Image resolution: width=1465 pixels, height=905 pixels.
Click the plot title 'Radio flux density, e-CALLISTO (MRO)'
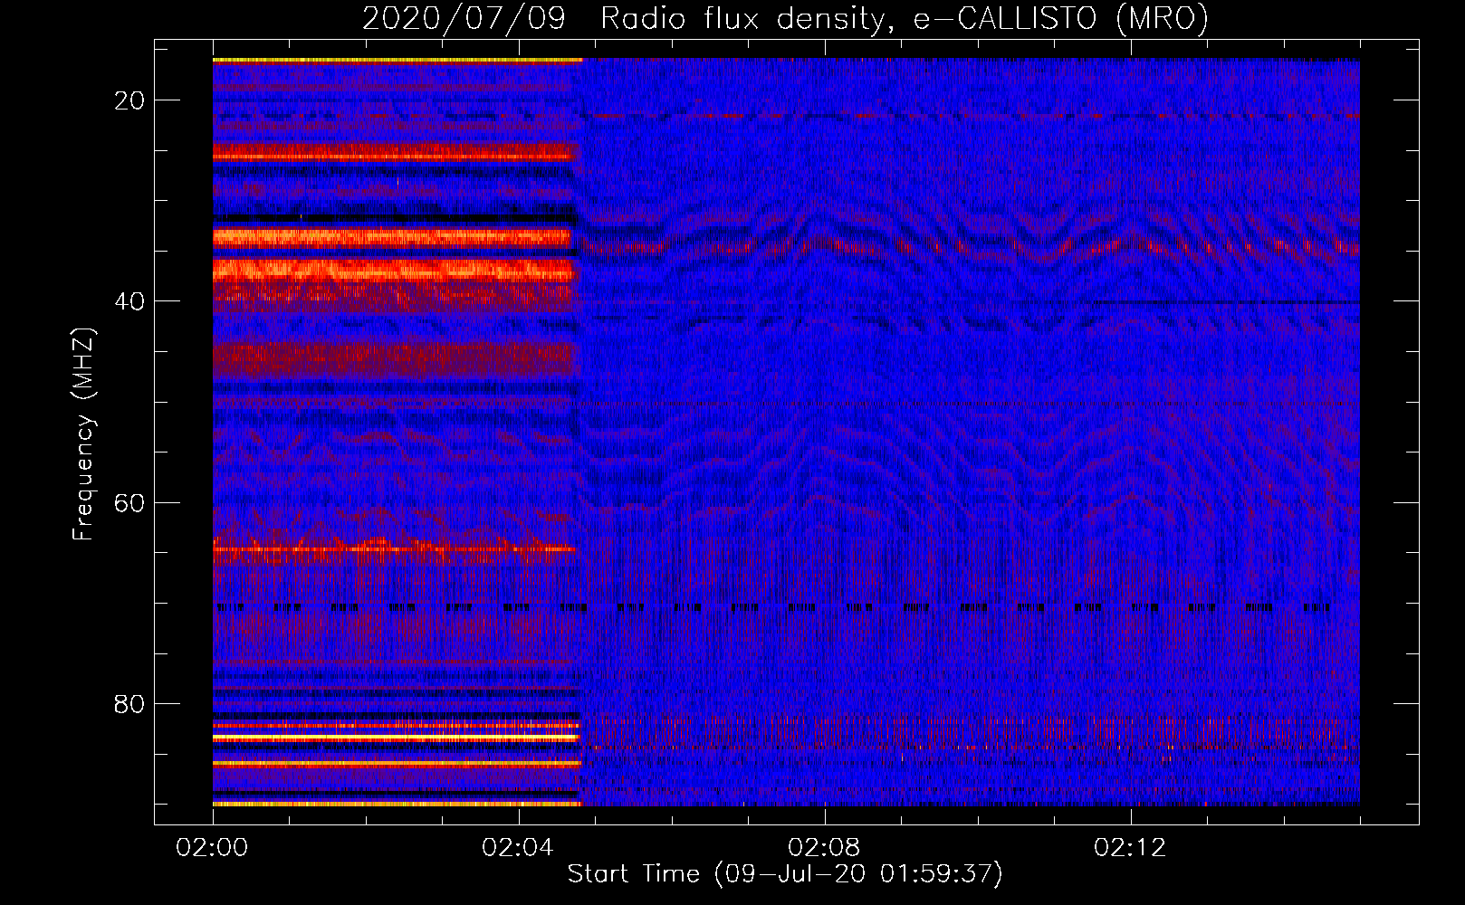(x=905, y=18)
